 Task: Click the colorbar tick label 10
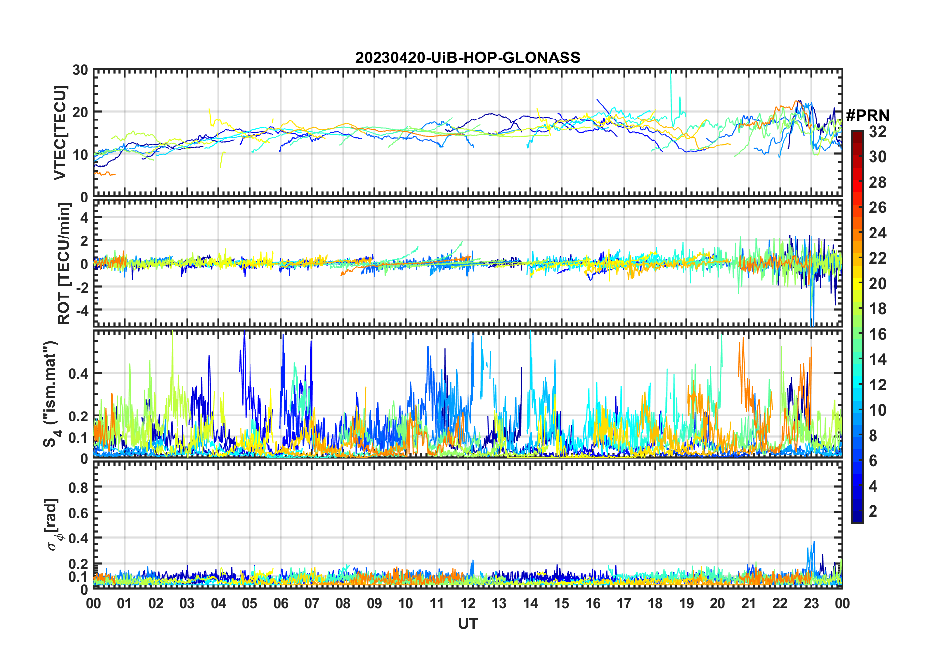click(x=877, y=410)
